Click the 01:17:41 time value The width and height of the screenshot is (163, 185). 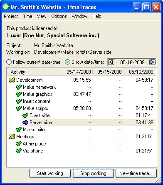(x=144, y=115)
